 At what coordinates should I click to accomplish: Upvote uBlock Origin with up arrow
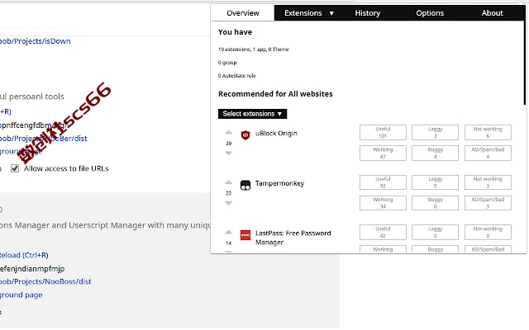[x=228, y=132]
